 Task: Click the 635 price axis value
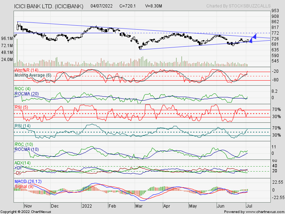(x=275, y=50)
